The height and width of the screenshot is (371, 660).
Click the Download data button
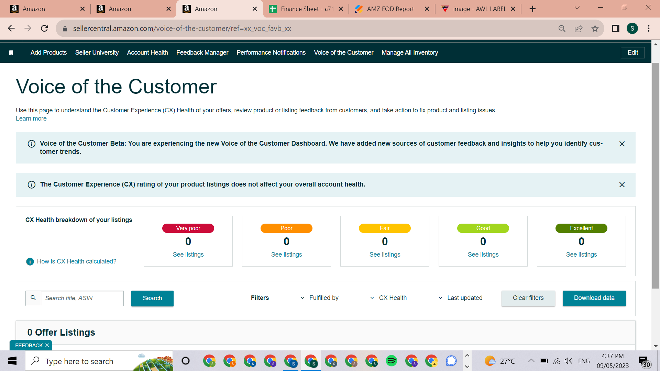[x=594, y=298]
